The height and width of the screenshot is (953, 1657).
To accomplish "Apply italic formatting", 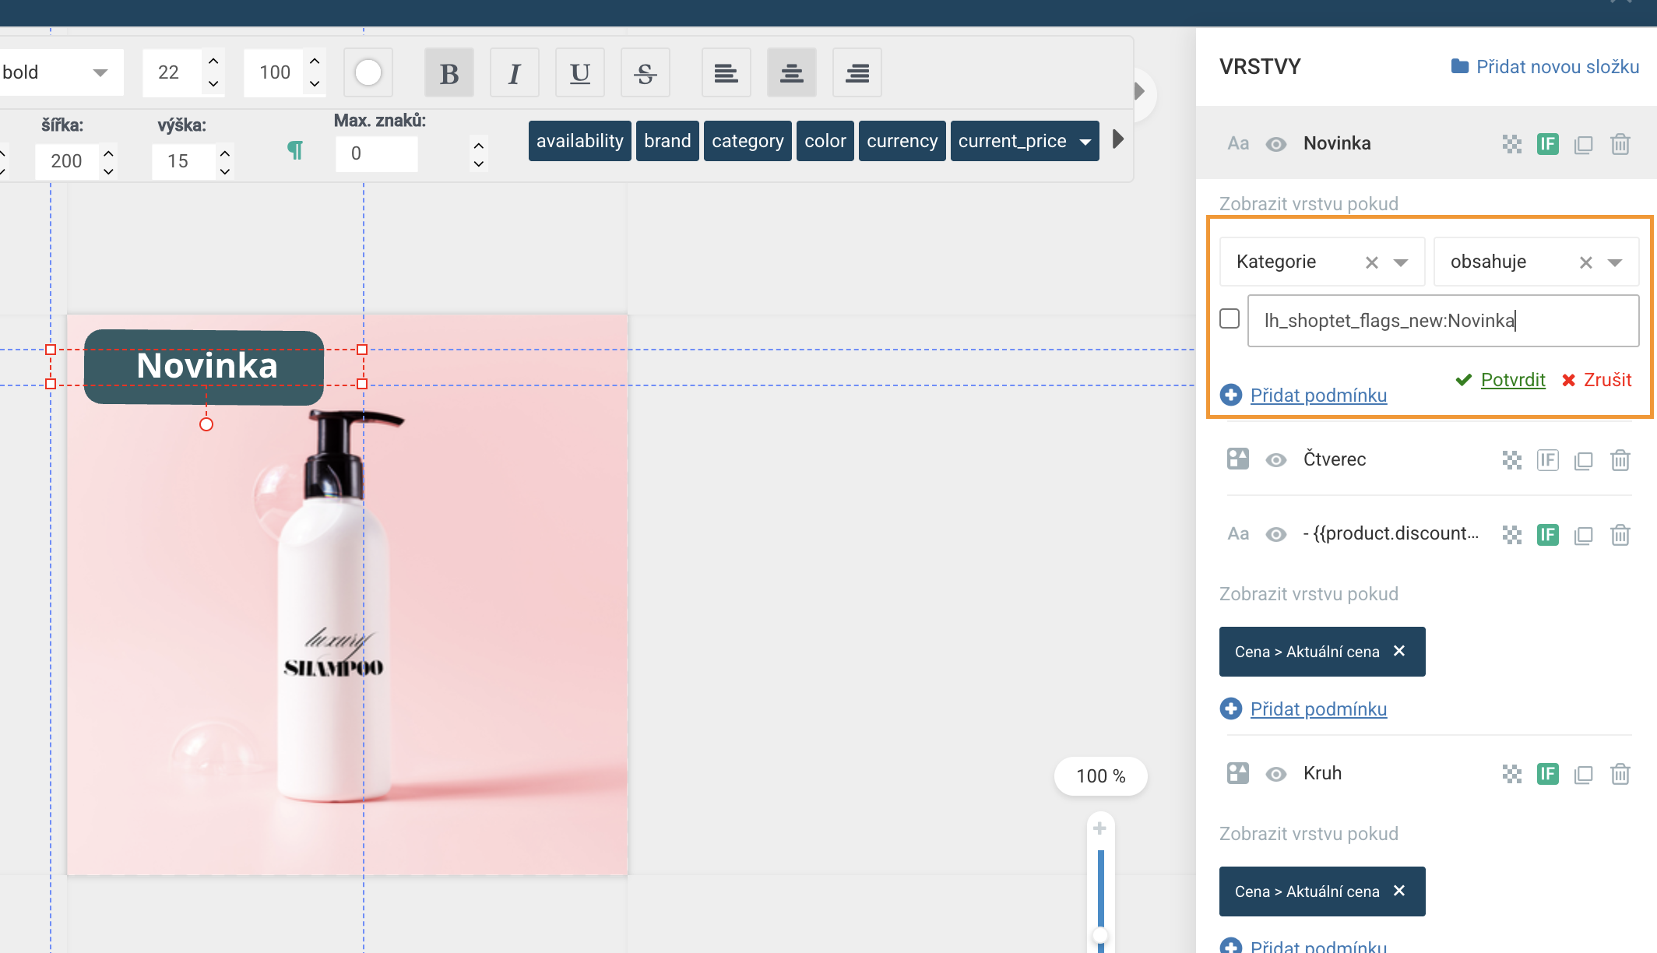I will click(514, 73).
